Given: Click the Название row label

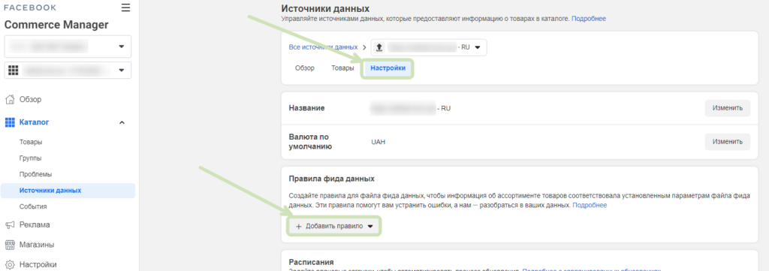Looking at the screenshot, I should tap(306, 108).
